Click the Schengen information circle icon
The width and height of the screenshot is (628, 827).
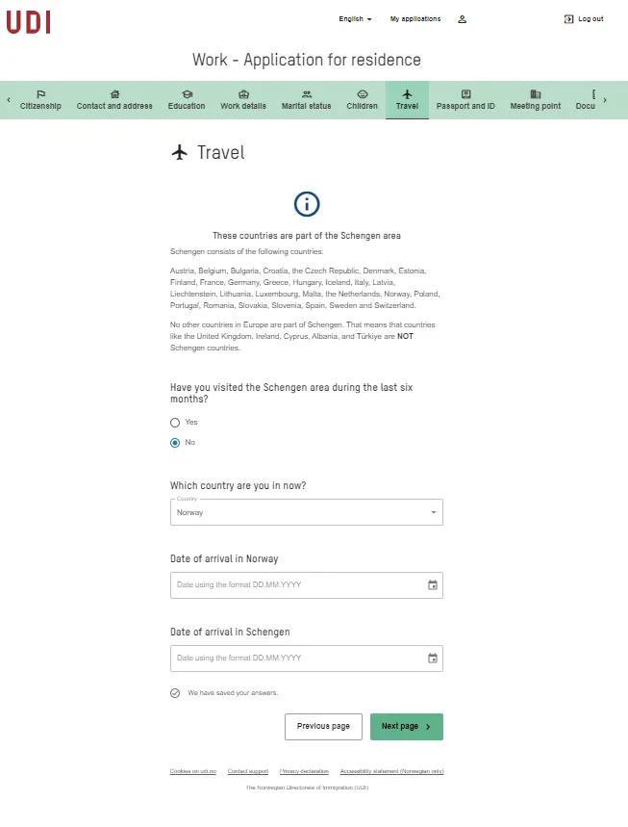307,204
